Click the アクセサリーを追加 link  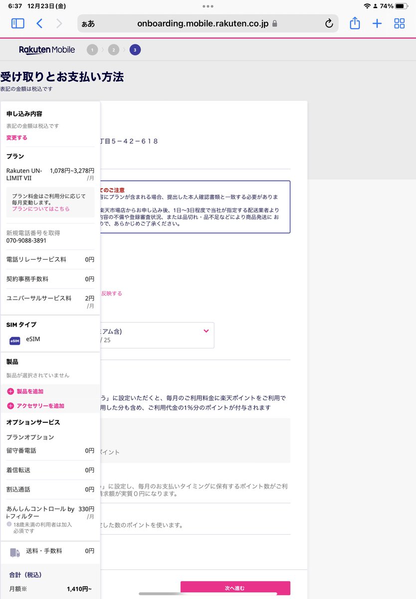[40, 406]
